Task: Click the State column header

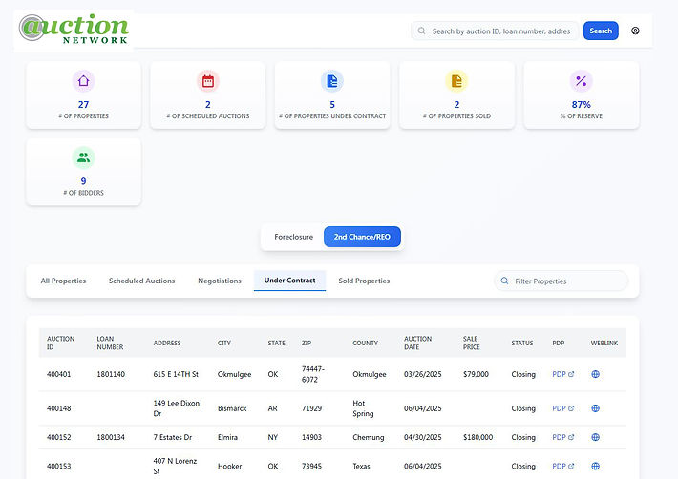Action: pyautogui.click(x=276, y=343)
